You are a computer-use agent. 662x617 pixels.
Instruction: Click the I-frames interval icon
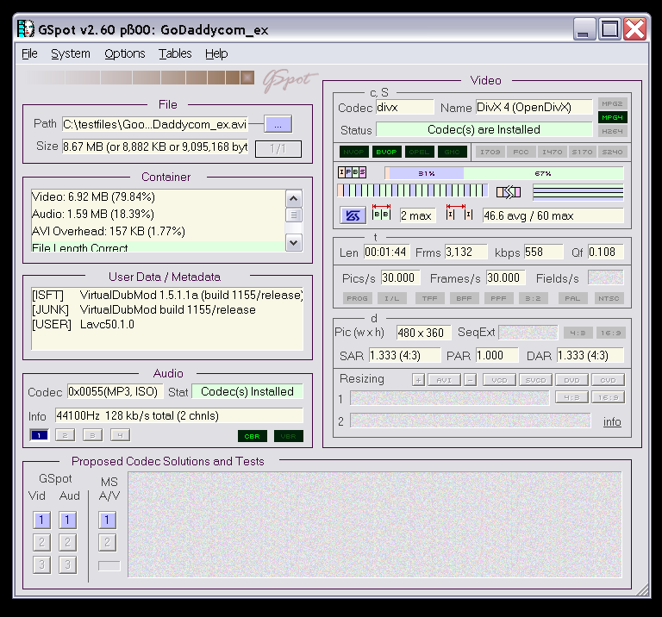[x=459, y=213]
